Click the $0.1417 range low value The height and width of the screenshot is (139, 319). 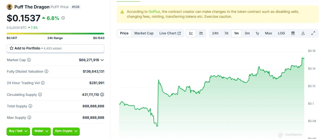12,38
